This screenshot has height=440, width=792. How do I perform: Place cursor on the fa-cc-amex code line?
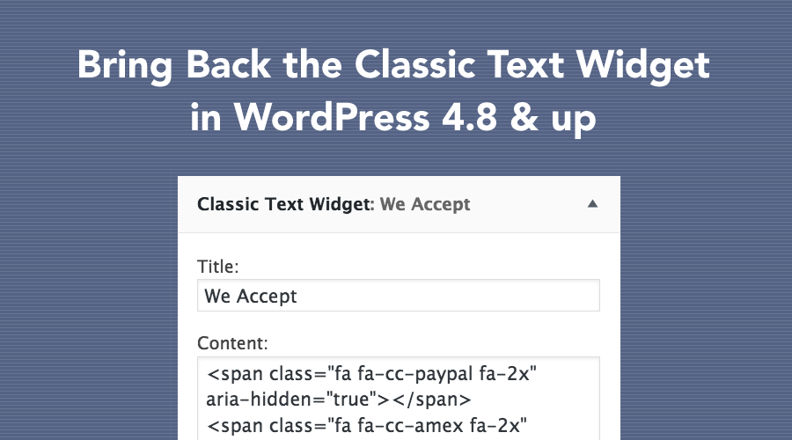[366, 425]
